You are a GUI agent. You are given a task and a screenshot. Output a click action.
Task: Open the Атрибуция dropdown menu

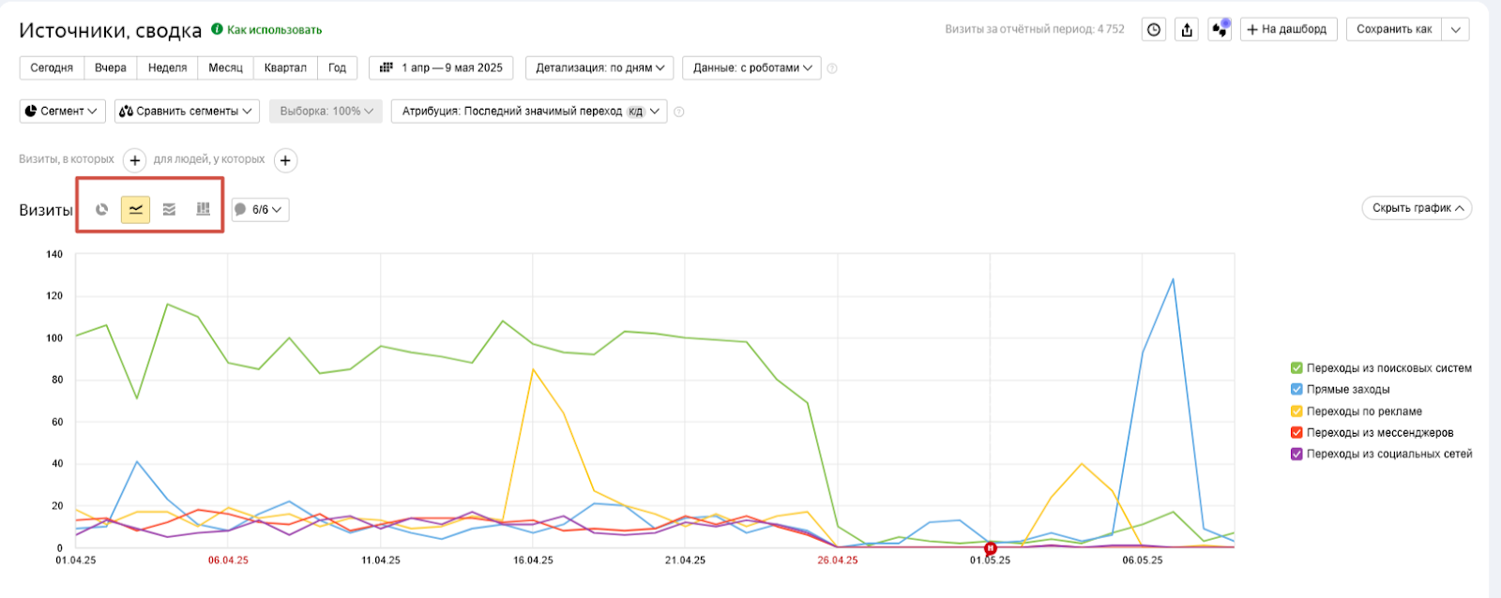(529, 112)
